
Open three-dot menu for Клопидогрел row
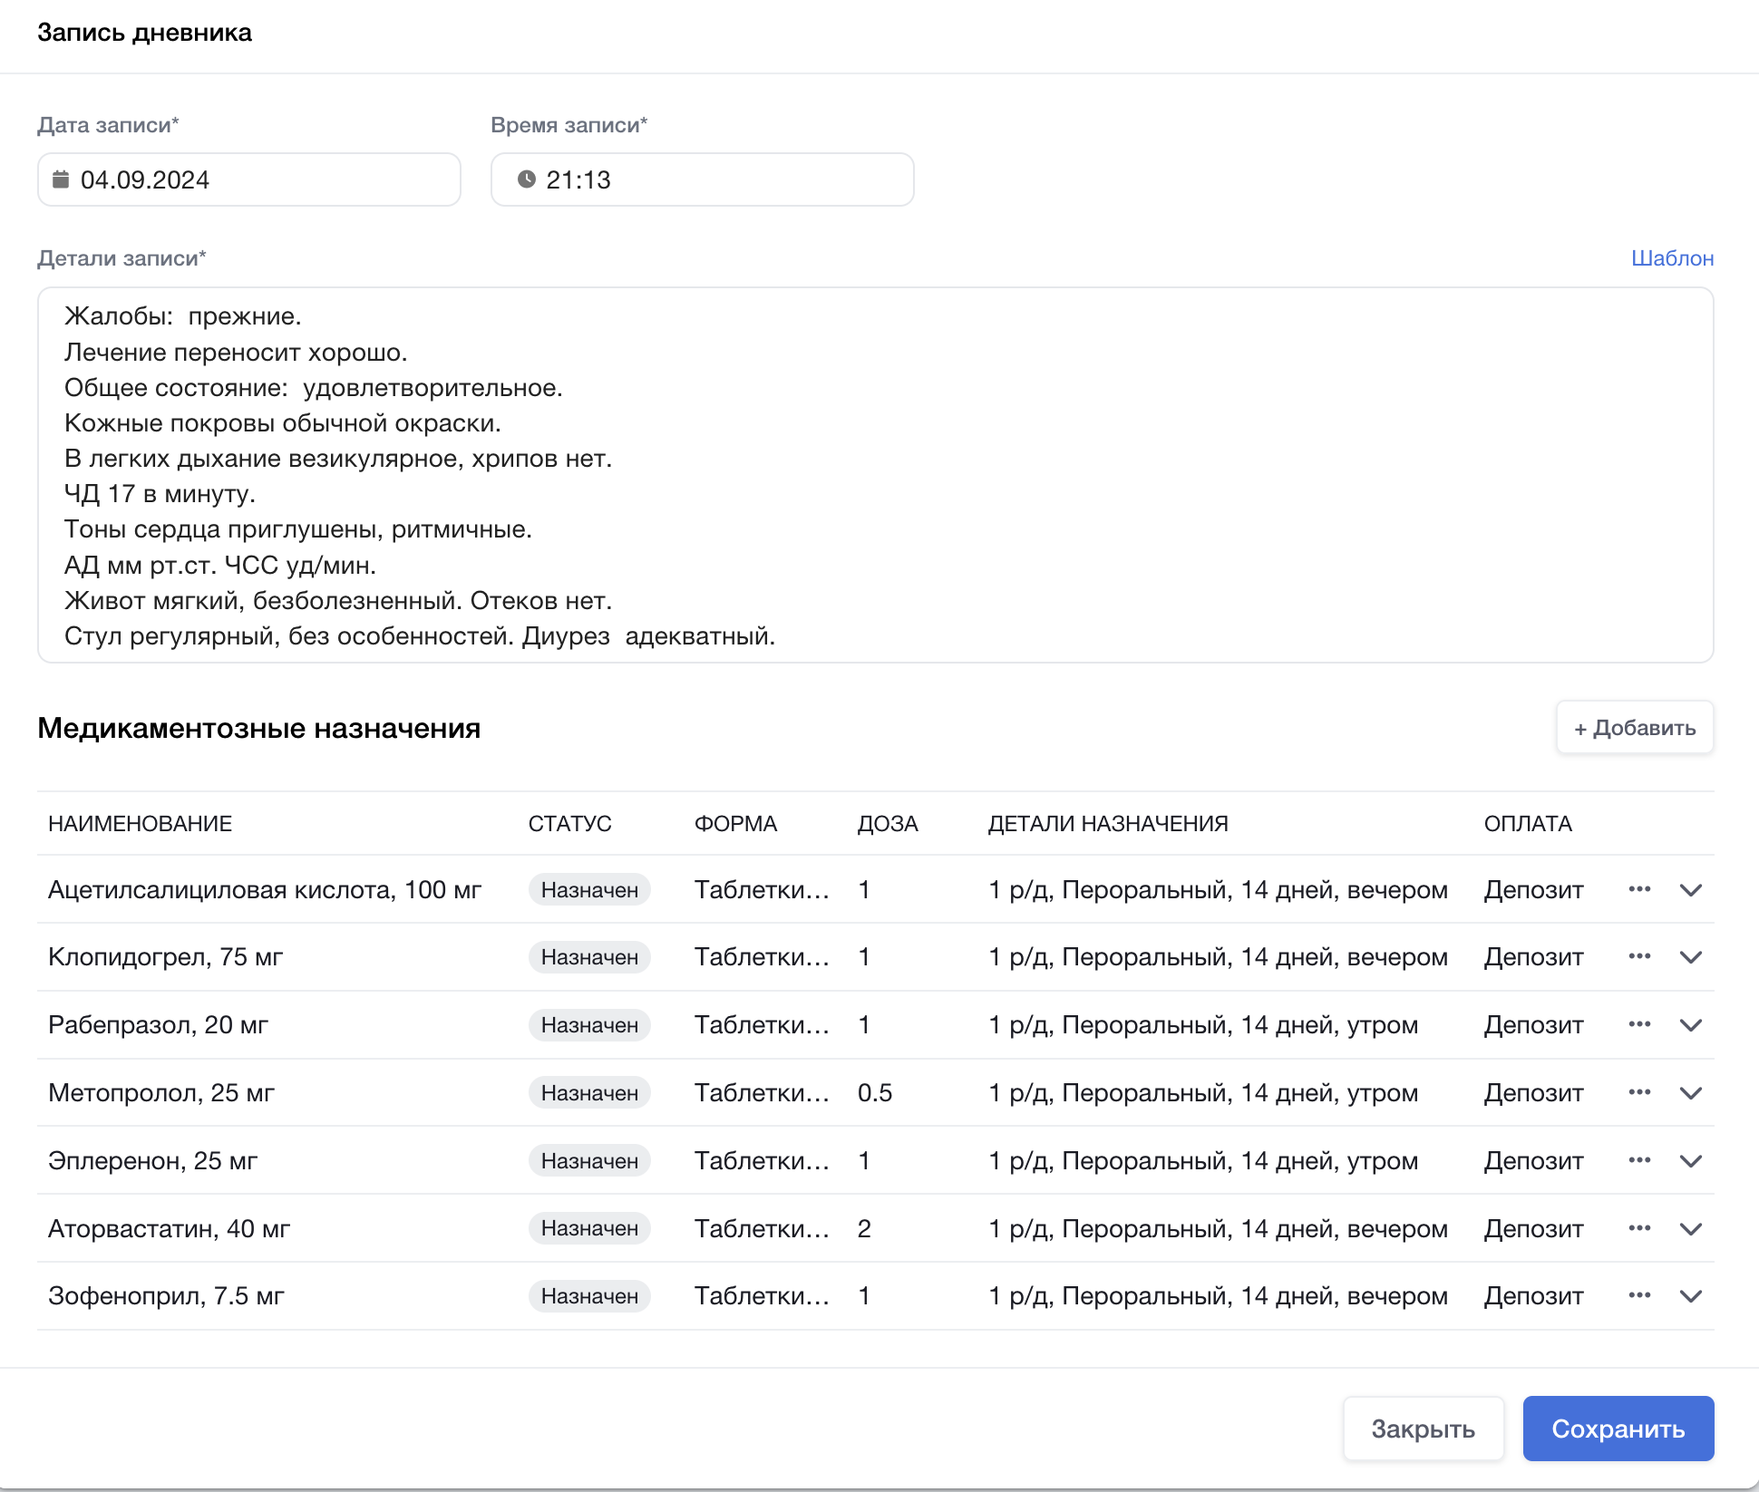coord(1639,956)
